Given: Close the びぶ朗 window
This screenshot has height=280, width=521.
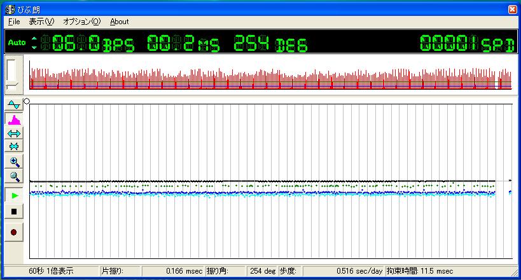Looking at the screenshot, I should pos(512,10).
